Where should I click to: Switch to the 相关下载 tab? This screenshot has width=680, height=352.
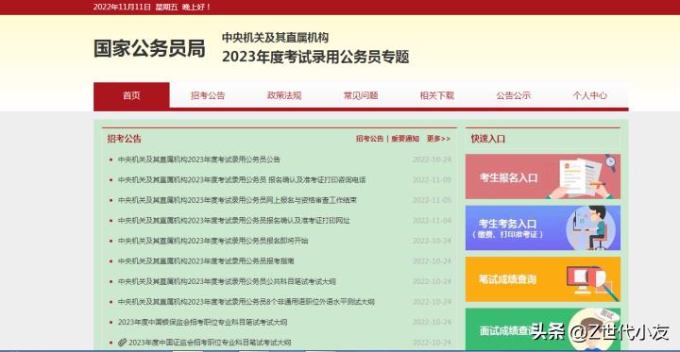pos(436,95)
